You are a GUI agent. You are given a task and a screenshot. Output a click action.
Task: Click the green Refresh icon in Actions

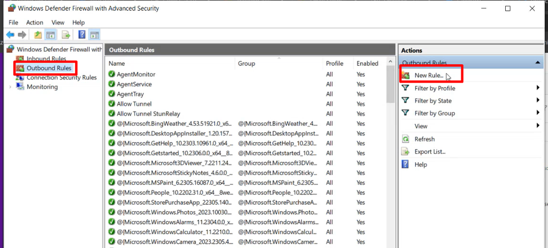[406, 139]
